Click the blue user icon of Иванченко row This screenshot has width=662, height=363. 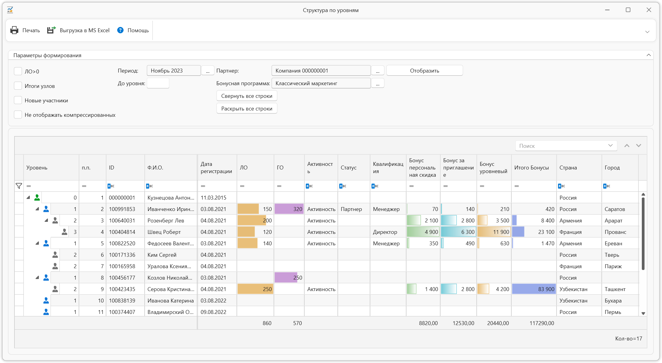[46, 209]
